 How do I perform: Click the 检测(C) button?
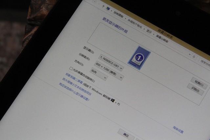199,83
